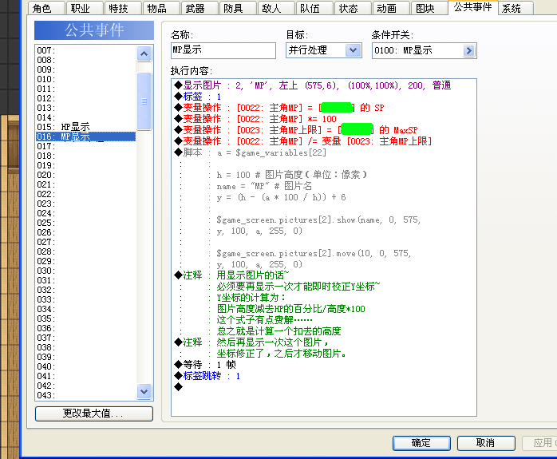Select the 标签跳转 : 1 command
The width and height of the screenshot is (557, 459).
click(x=207, y=376)
